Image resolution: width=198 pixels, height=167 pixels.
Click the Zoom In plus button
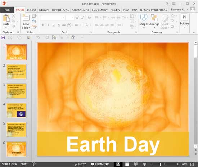pyautogui.click(x=178, y=164)
